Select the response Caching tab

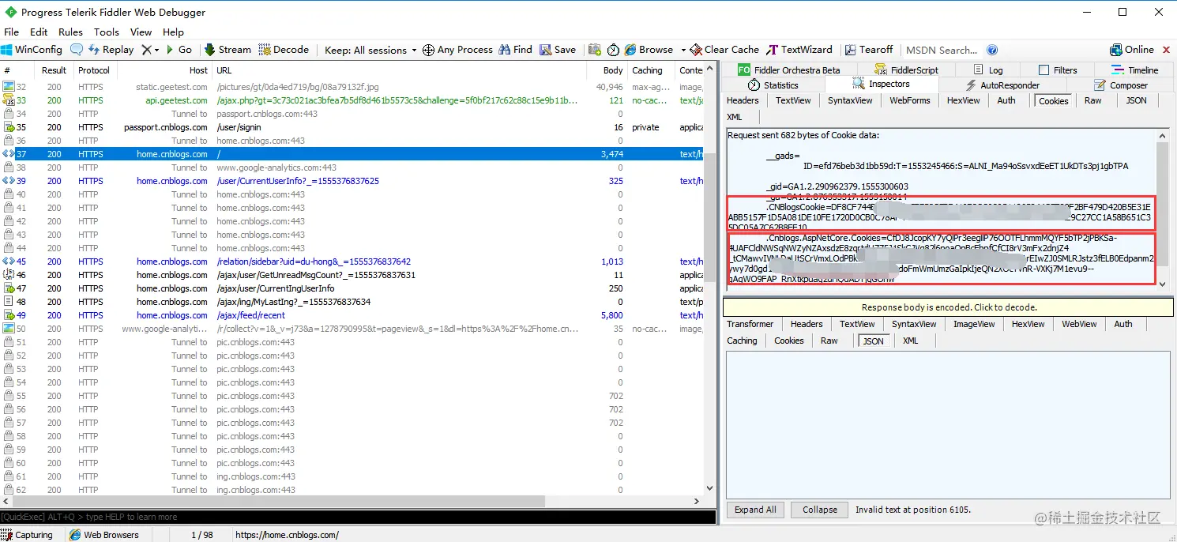point(742,341)
